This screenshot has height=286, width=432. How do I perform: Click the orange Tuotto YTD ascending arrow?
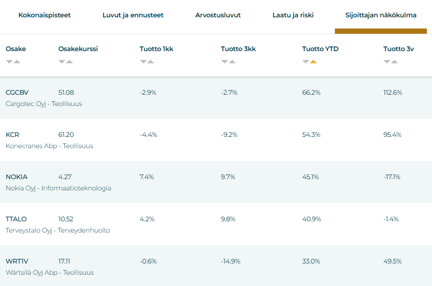click(313, 62)
